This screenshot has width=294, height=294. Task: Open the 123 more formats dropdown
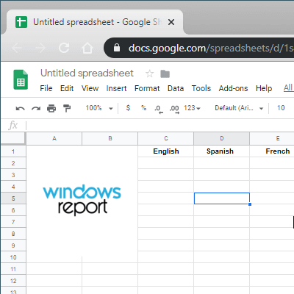click(x=192, y=108)
